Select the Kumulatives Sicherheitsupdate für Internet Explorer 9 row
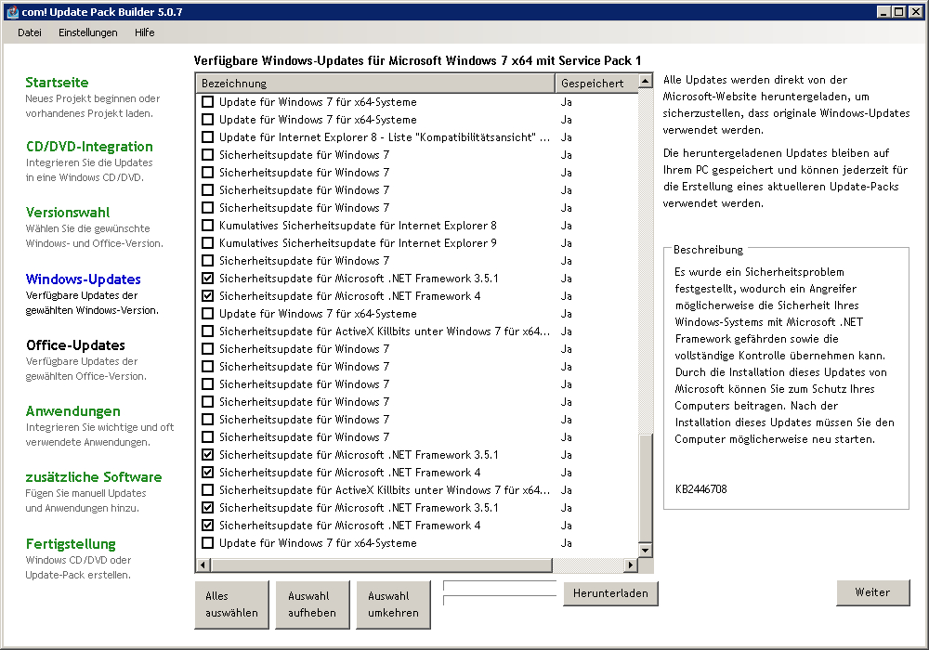 click(x=358, y=242)
